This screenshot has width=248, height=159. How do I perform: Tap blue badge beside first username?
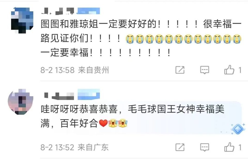click(88, 11)
